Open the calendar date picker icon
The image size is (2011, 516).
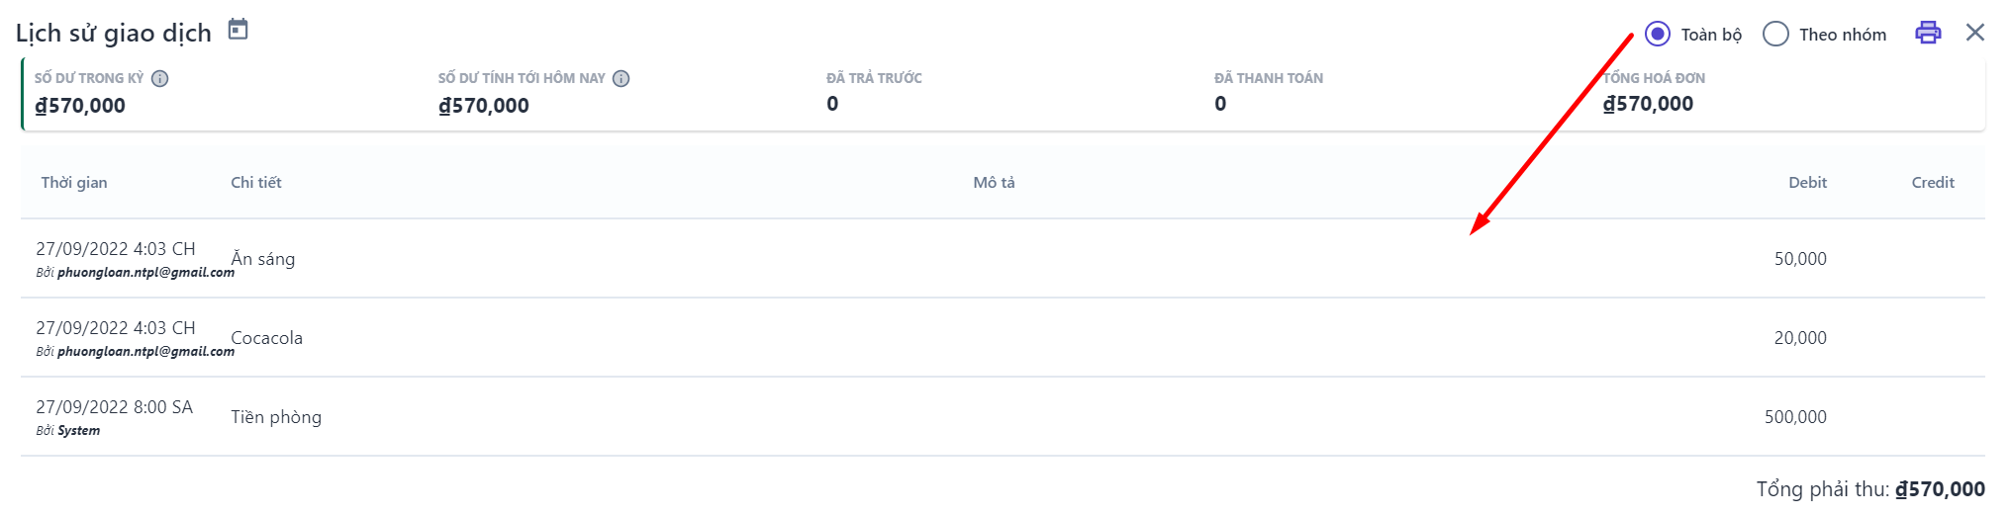238,30
